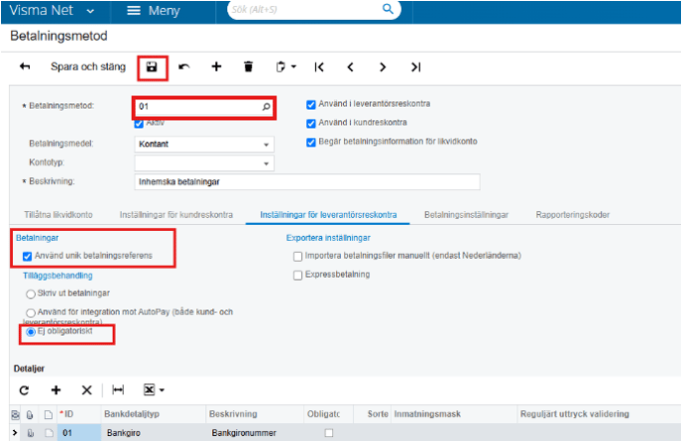The image size is (682, 441).
Task: Jump to first record
Action: pos(319,67)
